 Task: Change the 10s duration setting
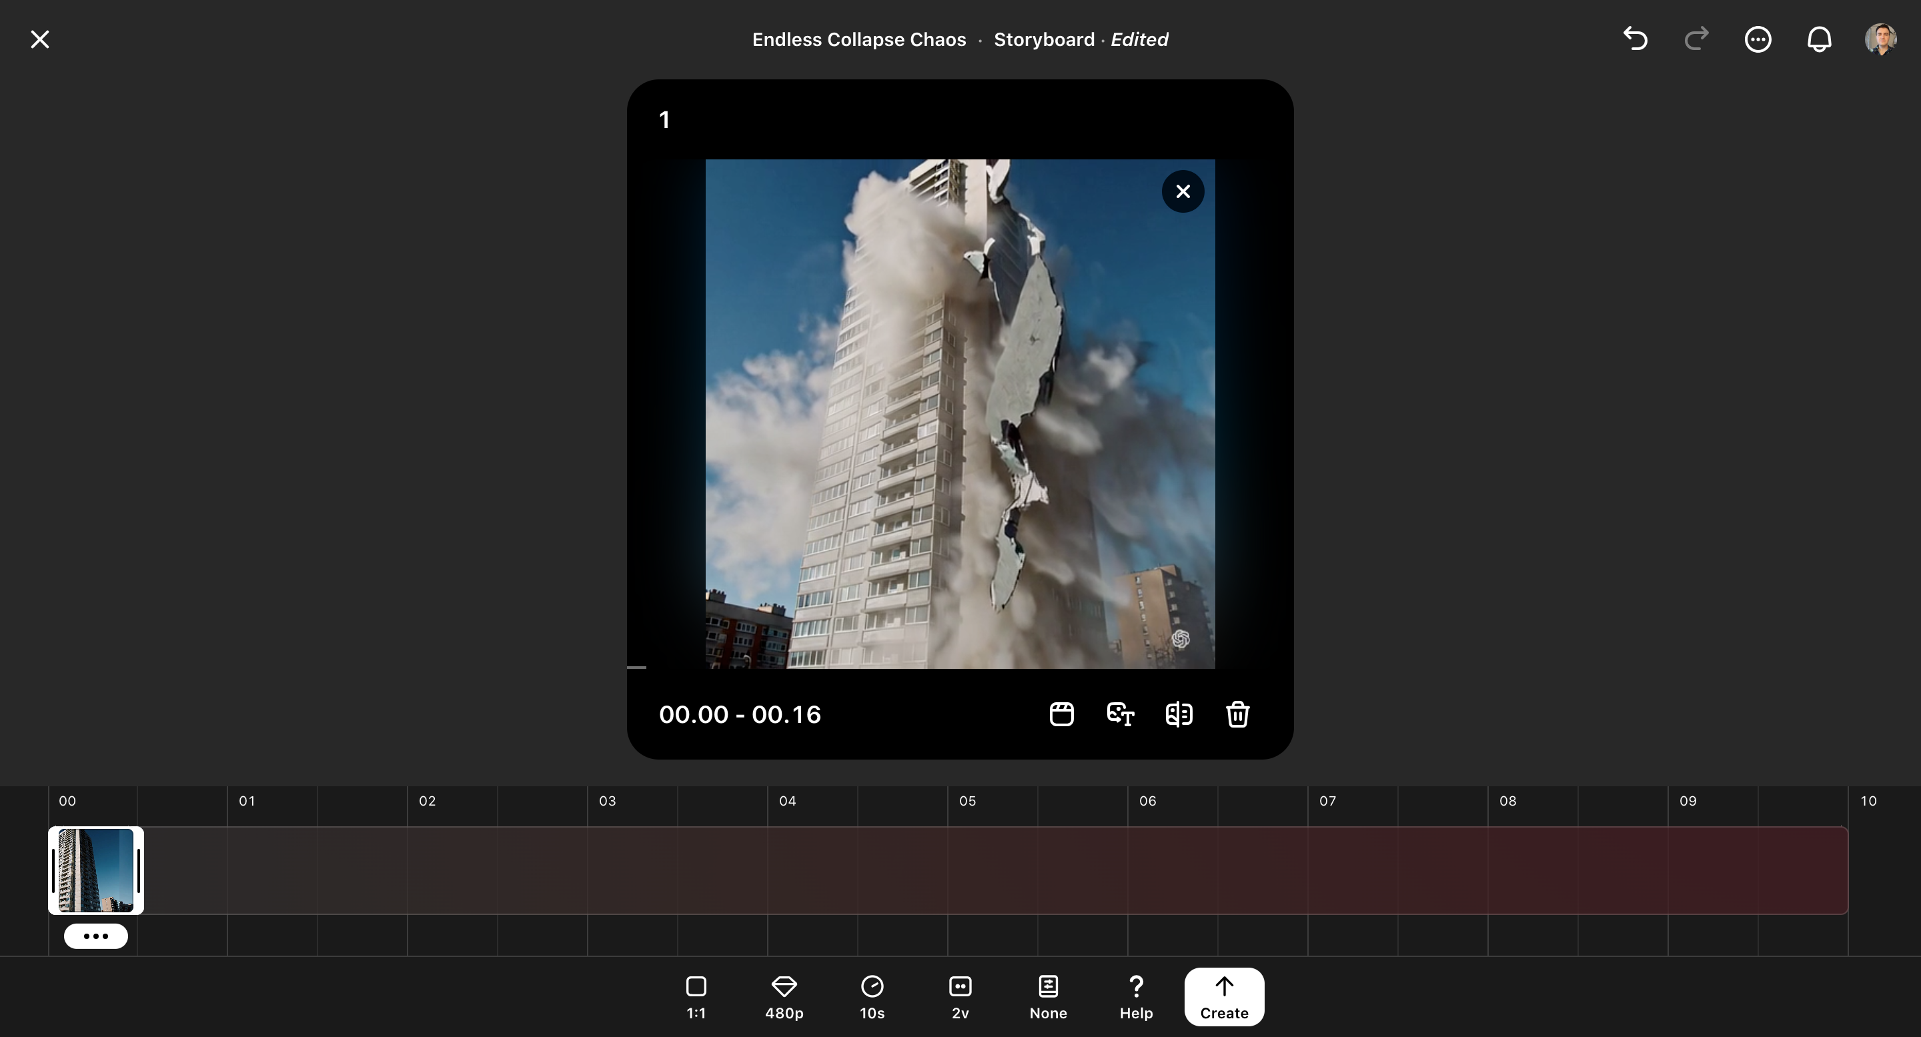click(x=872, y=998)
